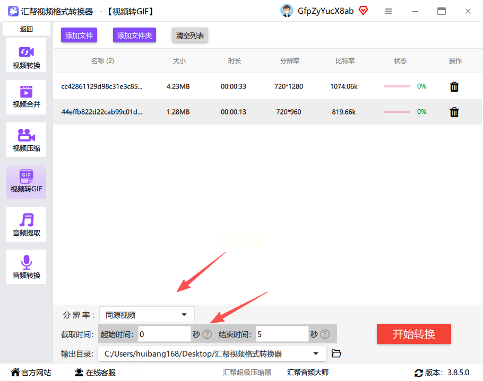483x381 pixels.
Task: Clear the list with 清空列表
Action: [190, 36]
